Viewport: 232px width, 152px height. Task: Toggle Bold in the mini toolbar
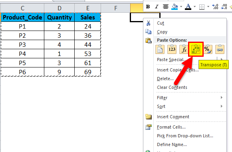pyautogui.click(x=148, y=7)
